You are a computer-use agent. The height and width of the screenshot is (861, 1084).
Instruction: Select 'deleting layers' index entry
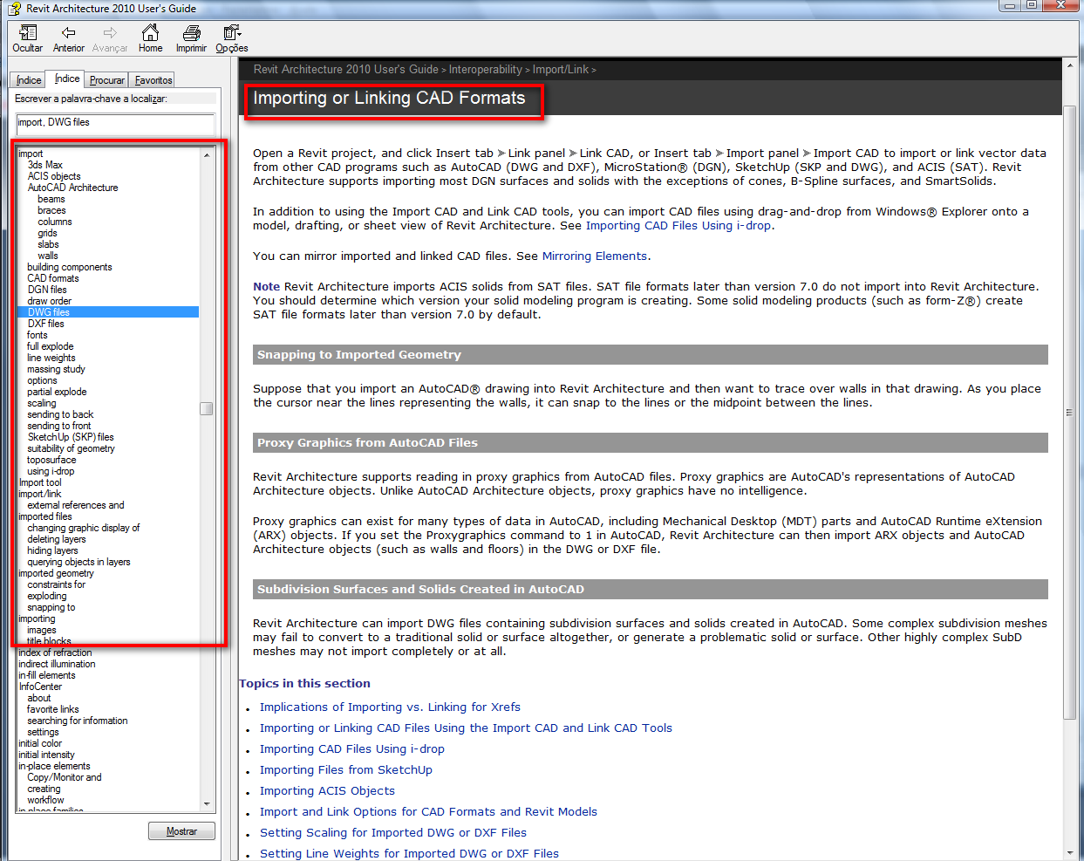pos(57,539)
